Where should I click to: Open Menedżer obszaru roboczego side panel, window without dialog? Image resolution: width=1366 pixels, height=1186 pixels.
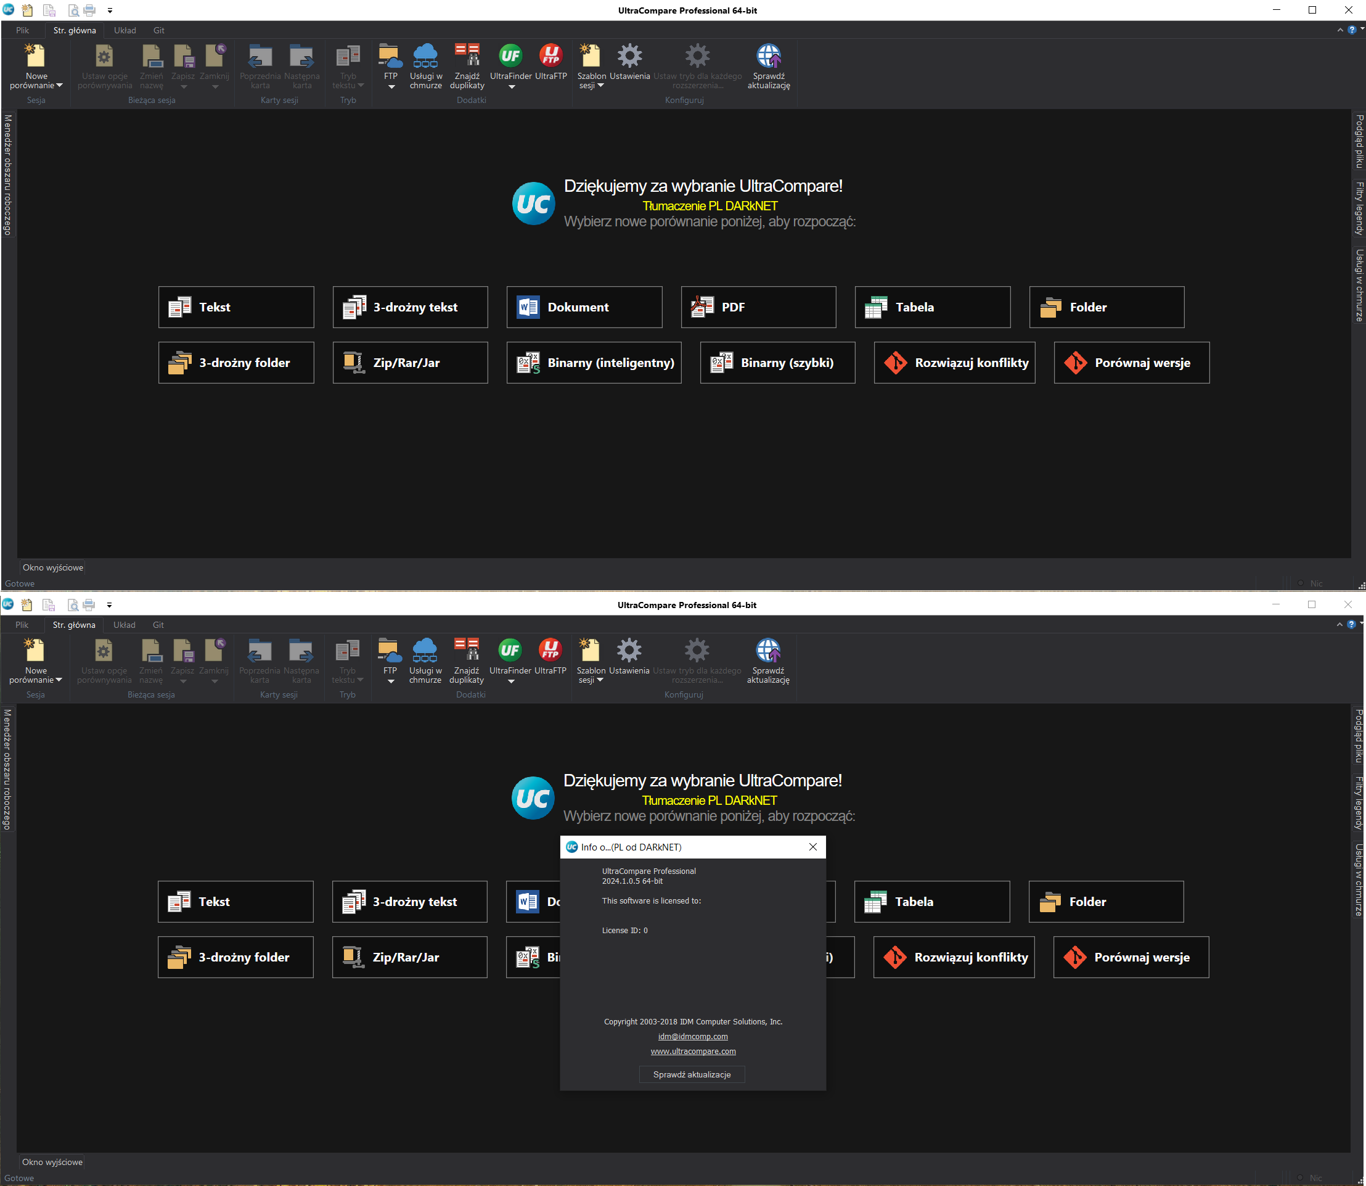click(x=8, y=175)
